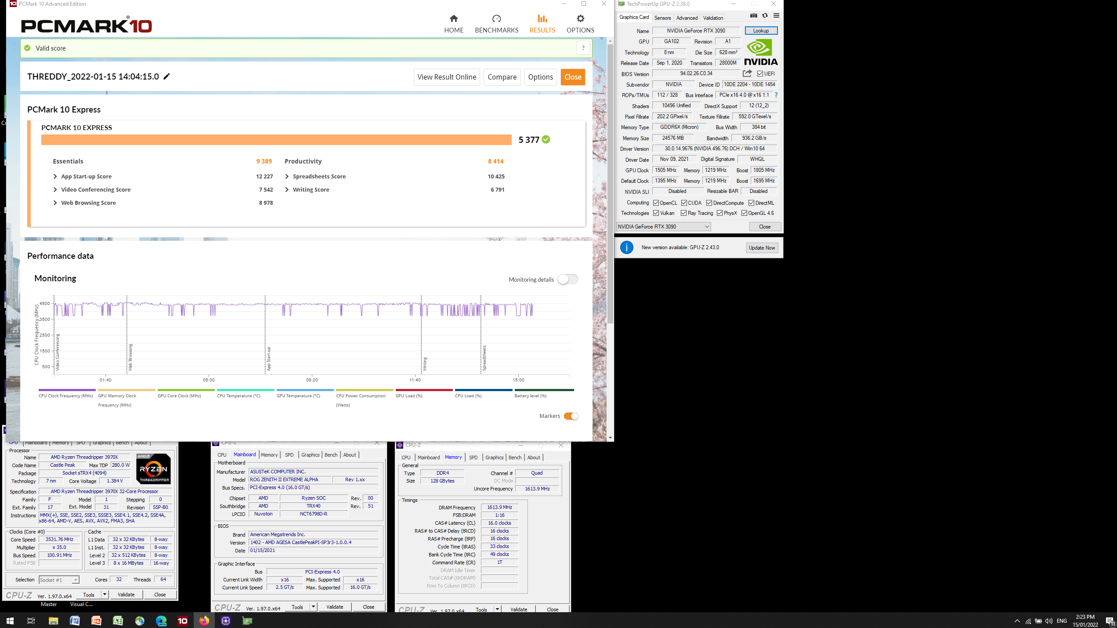Toggle the DirectCompute checkbox
1117x628 pixels.
[x=709, y=203]
